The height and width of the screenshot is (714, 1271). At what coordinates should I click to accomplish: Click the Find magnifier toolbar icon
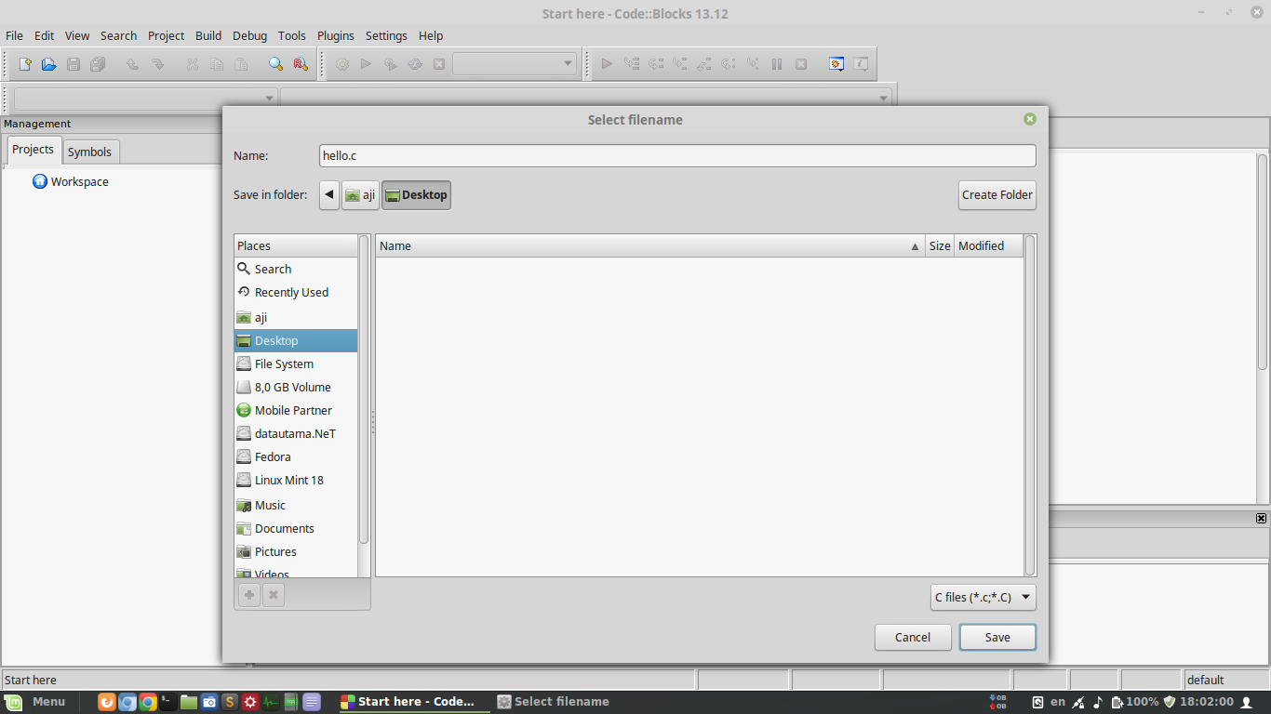tap(275, 64)
